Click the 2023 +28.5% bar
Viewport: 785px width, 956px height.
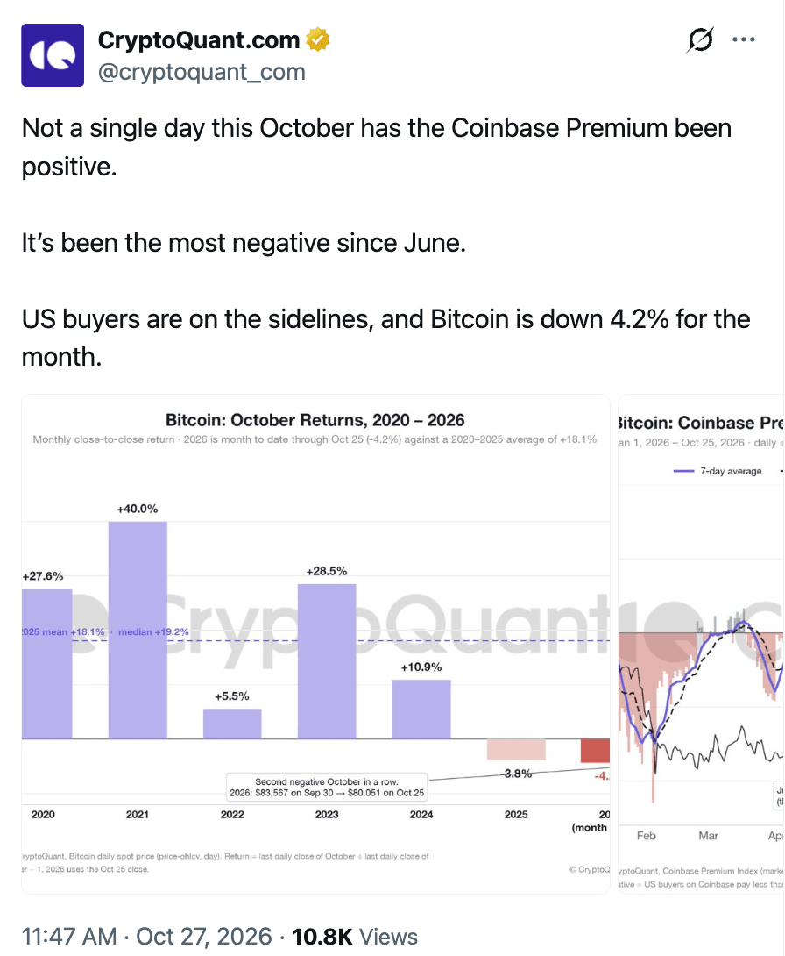327,661
